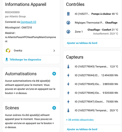The image size is (122, 132).
Task: Click the Réglages Thermostat climate icon
Action: [68, 23]
